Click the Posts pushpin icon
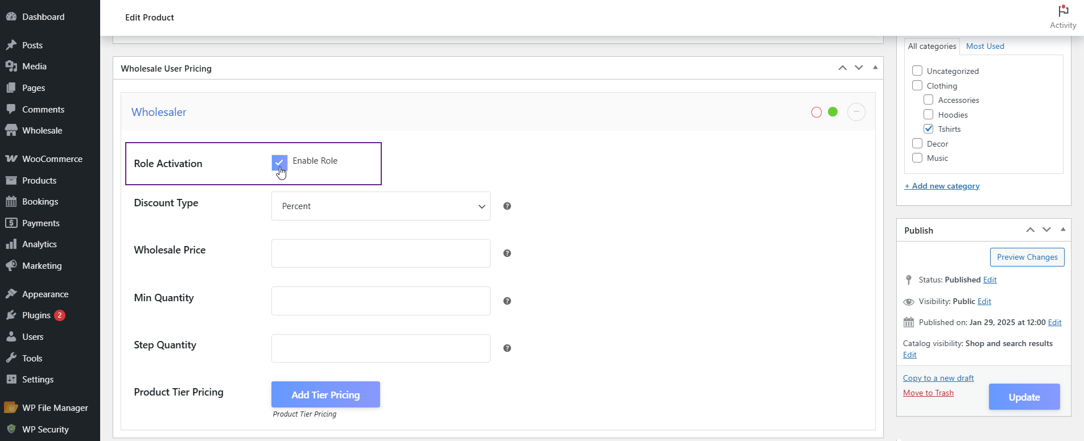 [x=11, y=45]
